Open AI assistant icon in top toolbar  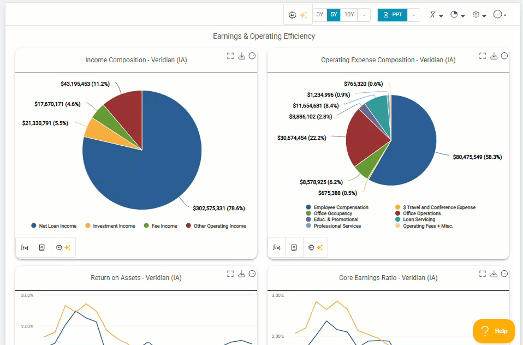pos(298,15)
